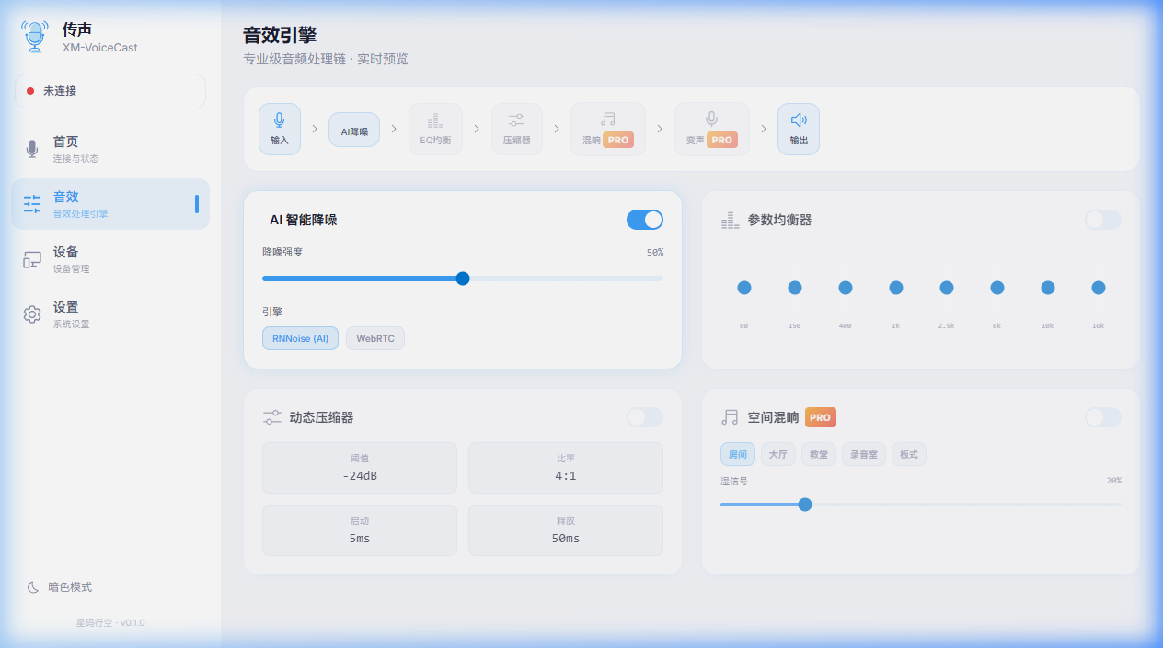Select the 输入 input stage in chain
Viewport: 1163px width, 648px height.
280,129
